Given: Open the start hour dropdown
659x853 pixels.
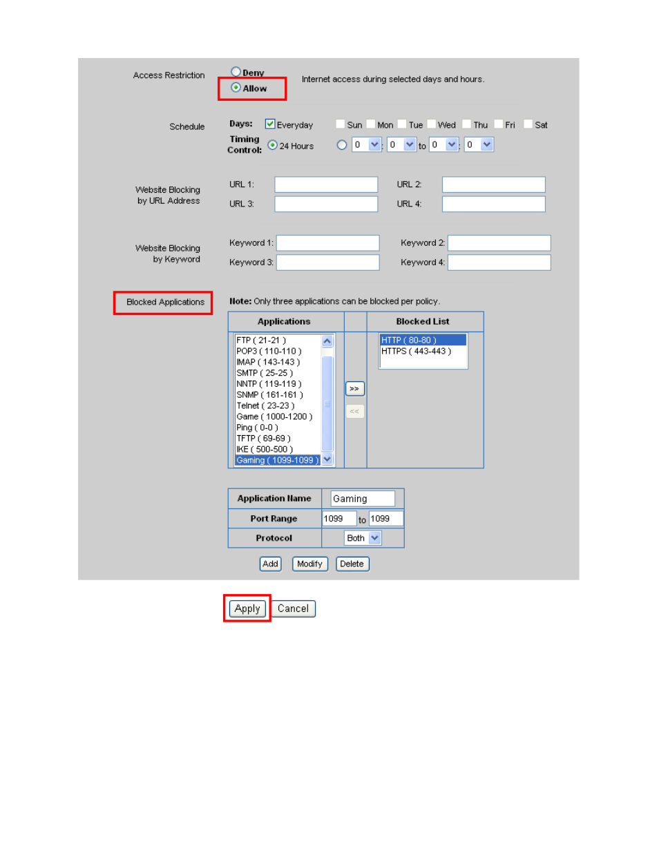Looking at the screenshot, I should (367, 144).
